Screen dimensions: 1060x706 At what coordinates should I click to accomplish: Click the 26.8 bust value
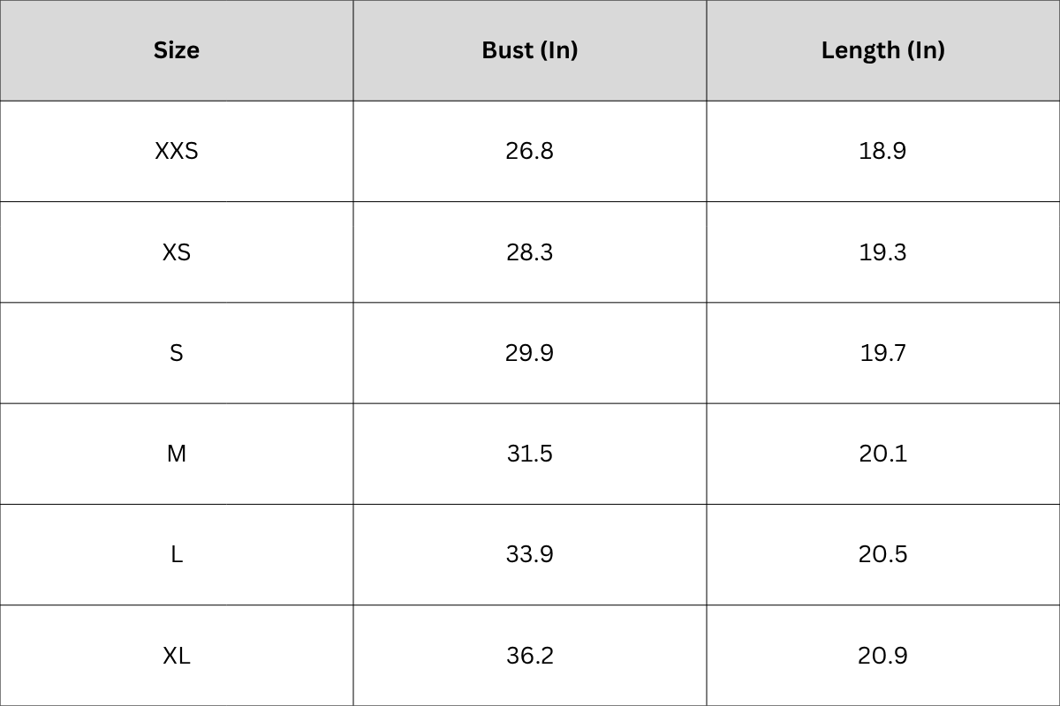530,151
